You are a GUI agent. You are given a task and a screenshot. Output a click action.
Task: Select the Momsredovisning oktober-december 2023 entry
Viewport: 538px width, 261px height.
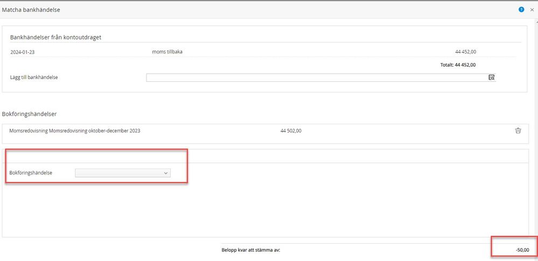coord(75,130)
